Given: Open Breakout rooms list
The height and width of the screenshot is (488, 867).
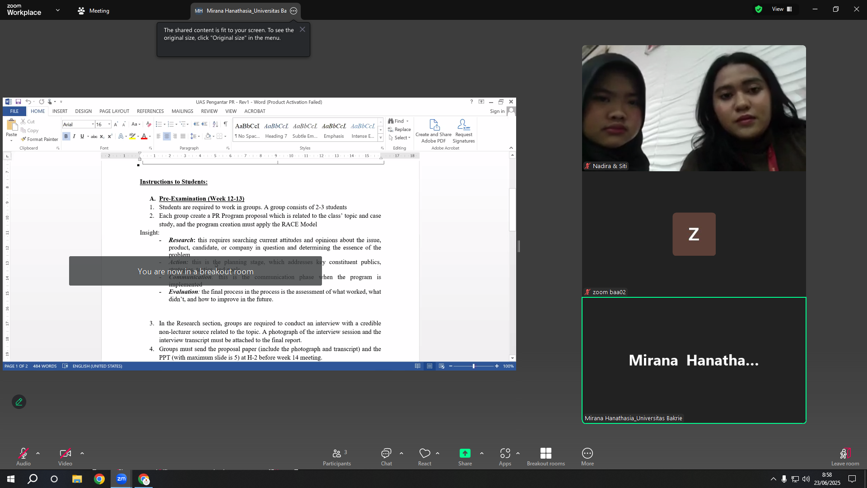Looking at the screenshot, I should click(x=546, y=456).
